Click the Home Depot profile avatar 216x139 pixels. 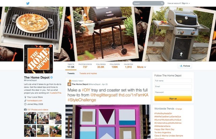pos(38,59)
